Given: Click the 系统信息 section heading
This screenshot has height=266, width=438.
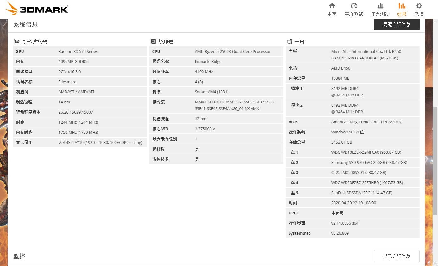Looking at the screenshot, I should pyautogui.click(x=25, y=24).
